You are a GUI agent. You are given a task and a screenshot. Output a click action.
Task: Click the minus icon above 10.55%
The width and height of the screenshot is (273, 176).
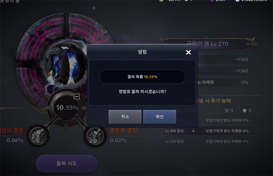pyautogui.click(x=76, y=96)
